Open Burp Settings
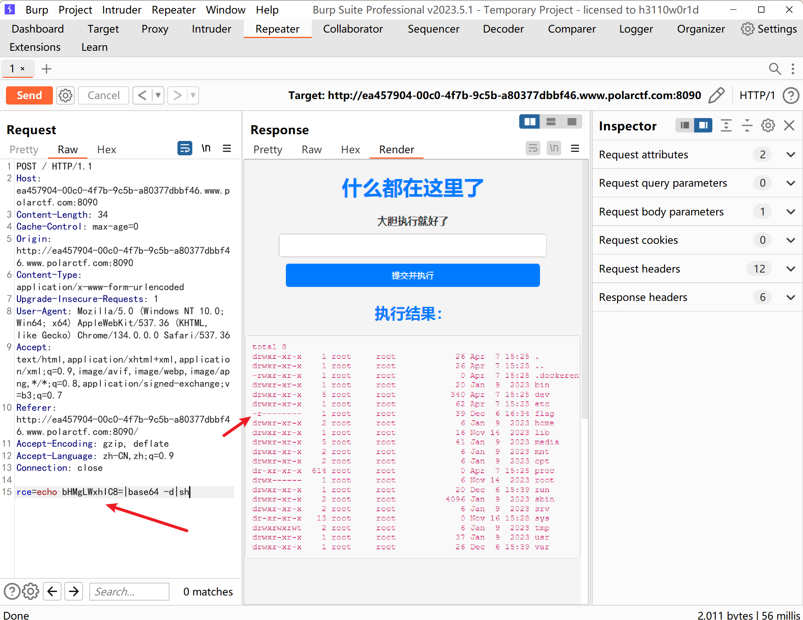Viewport: 803px width, 620px height. 769,29
